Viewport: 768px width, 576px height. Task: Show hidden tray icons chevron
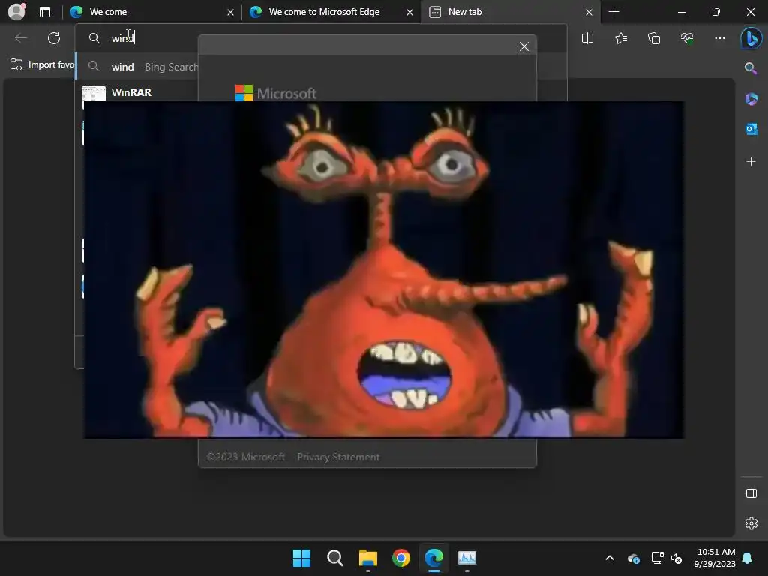tap(610, 558)
